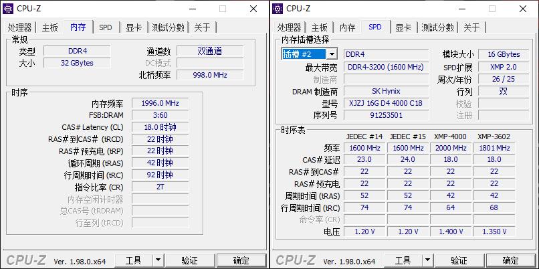Screen dimensions: 539x269
Task: Close the right CPU-Z window
Action: point(522,9)
